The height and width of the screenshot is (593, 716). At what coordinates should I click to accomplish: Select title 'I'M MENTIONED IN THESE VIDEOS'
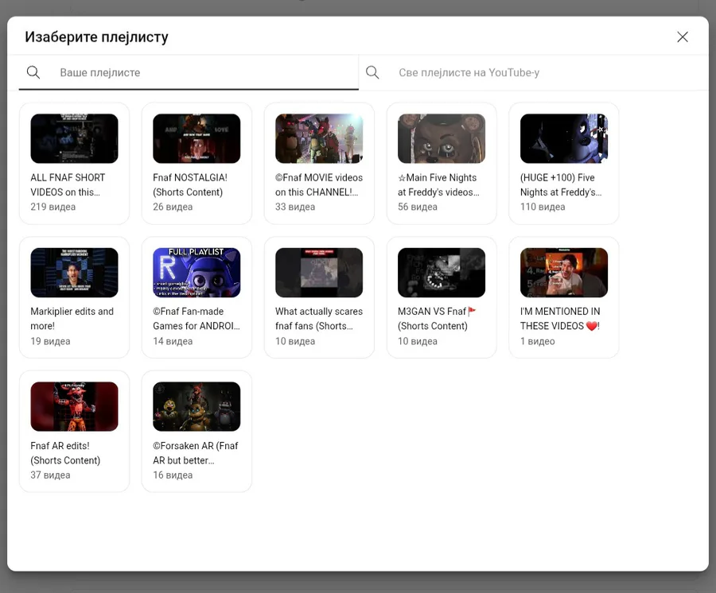pos(560,319)
